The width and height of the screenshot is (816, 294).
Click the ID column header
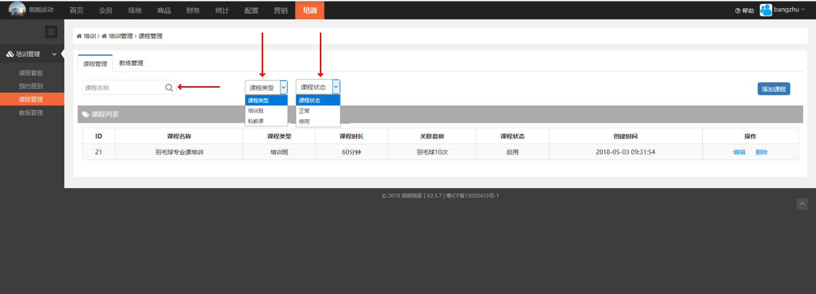(98, 137)
